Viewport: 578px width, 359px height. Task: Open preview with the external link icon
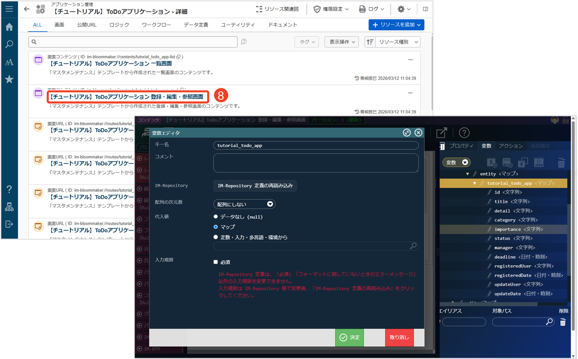441,133
